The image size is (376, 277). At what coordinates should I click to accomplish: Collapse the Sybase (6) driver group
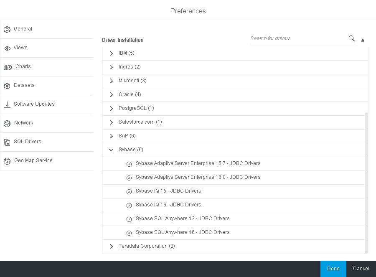[111, 150]
